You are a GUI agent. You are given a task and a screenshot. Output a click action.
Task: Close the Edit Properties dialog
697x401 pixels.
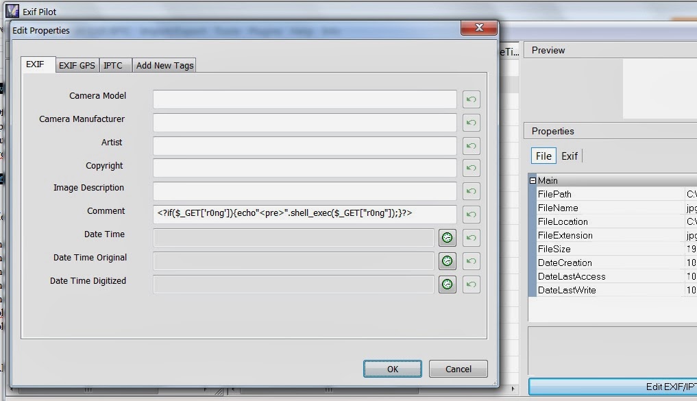(x=479, y=27)
